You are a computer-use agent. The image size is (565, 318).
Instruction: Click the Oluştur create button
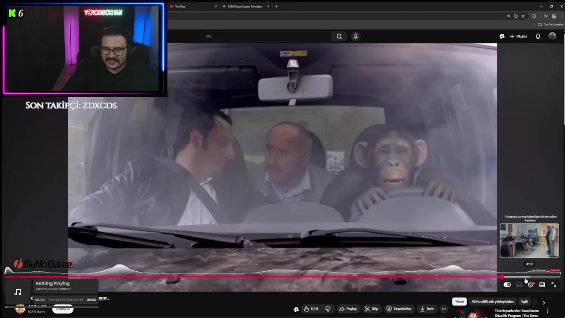519,36
